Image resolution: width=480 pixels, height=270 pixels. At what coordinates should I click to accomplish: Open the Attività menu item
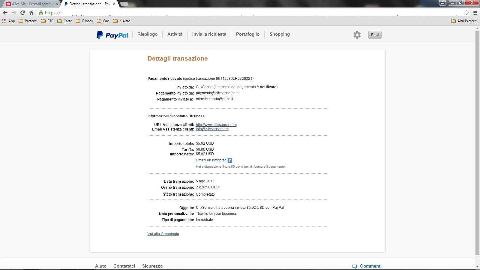[175, 34]
